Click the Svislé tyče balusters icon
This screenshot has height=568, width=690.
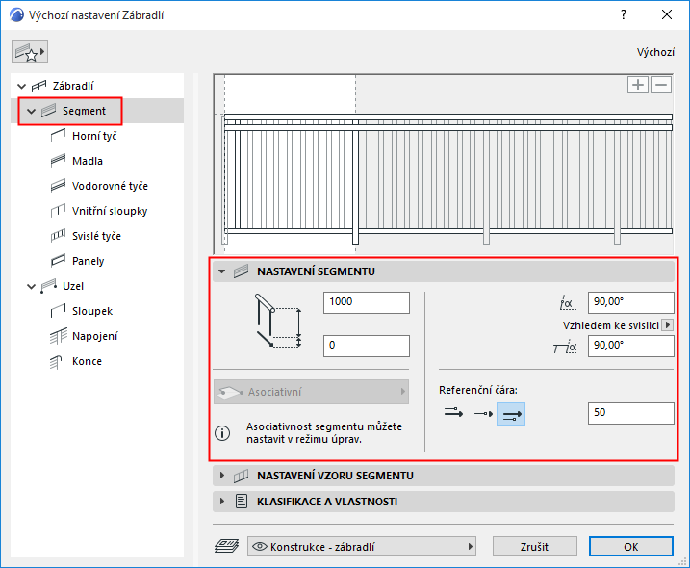(58, 236)
